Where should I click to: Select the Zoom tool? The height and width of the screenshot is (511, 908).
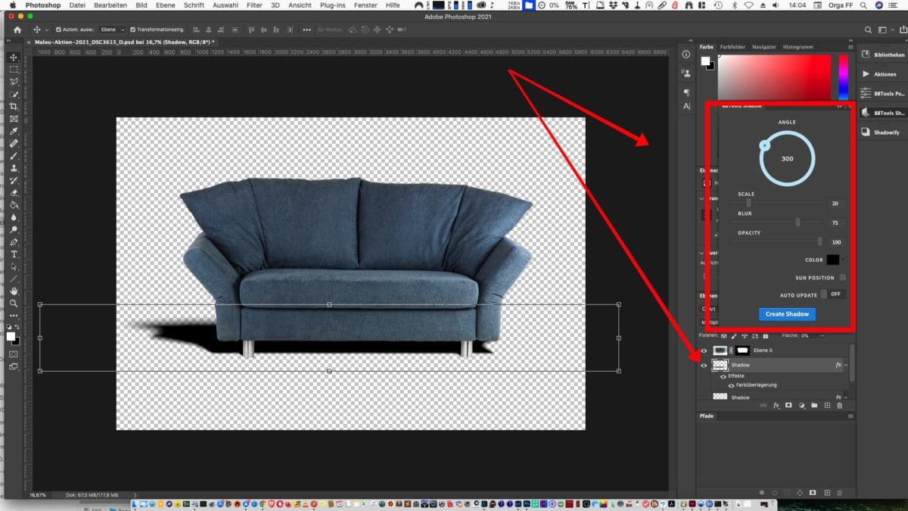[14, 303]
